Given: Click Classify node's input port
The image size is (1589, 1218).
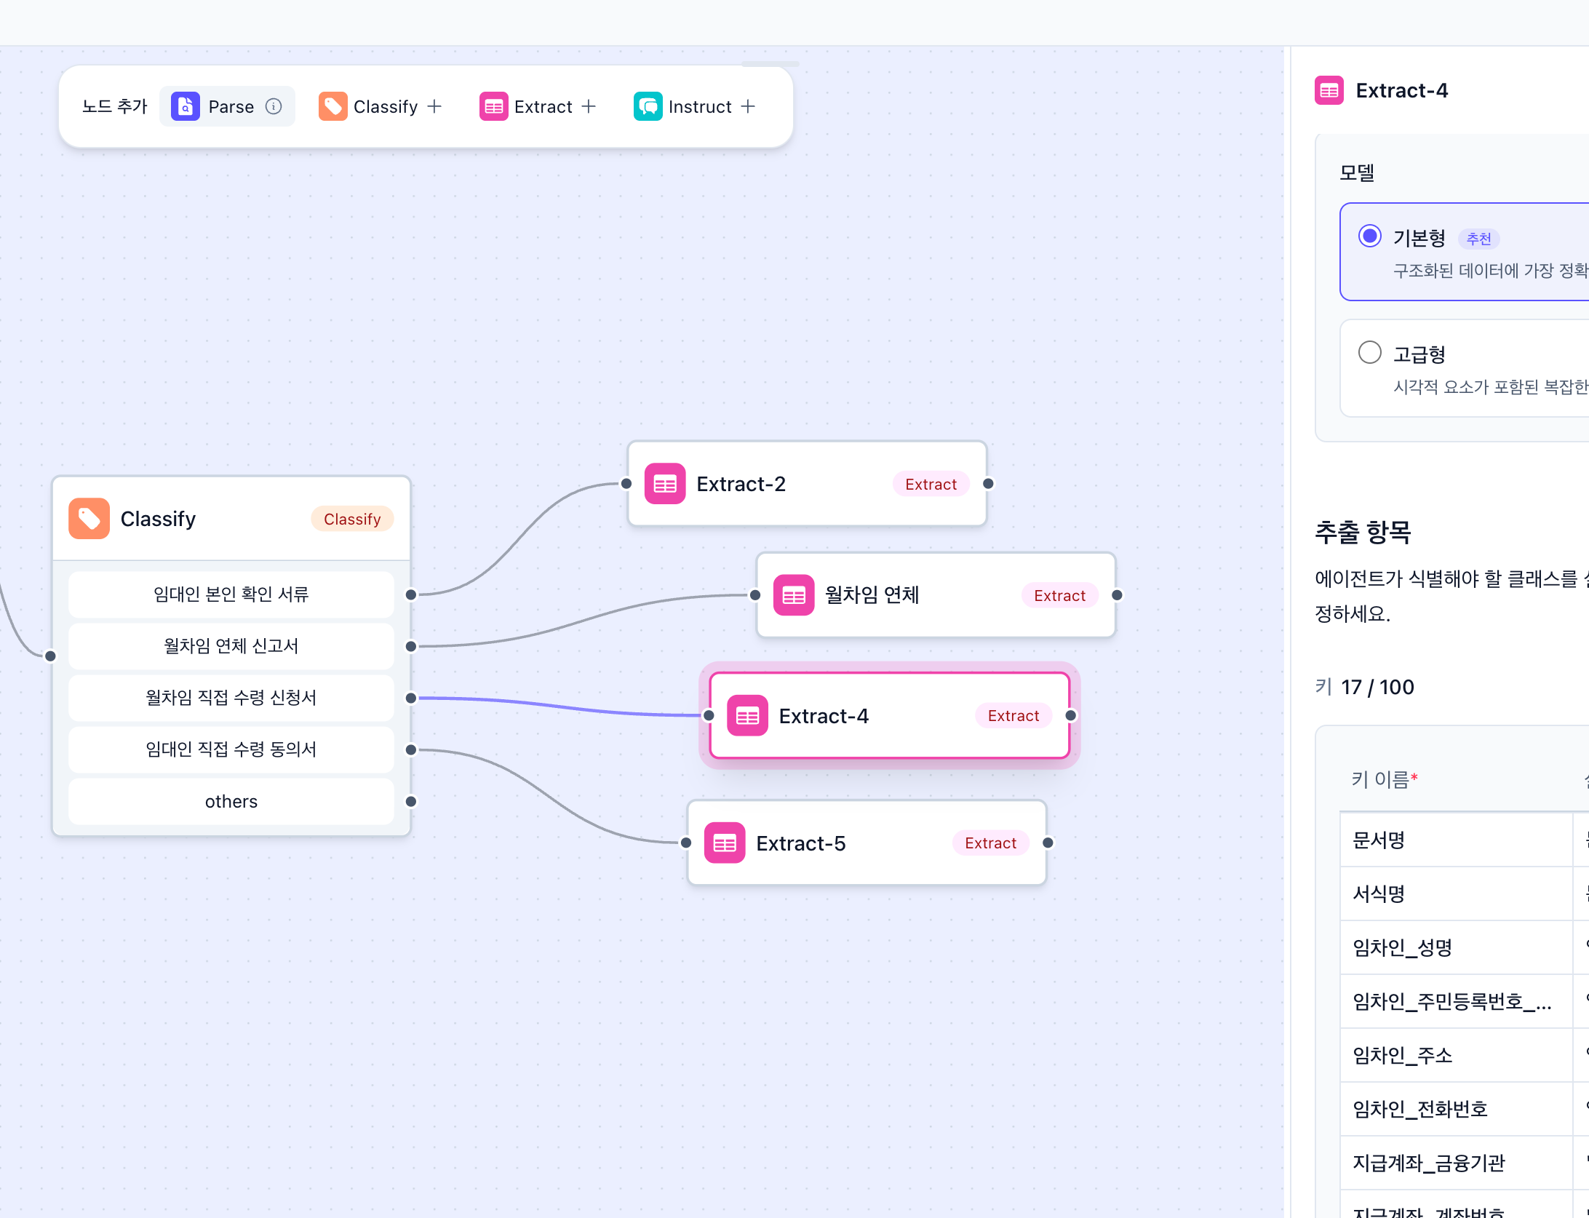Looking at the screenshot, I should 50,656.
